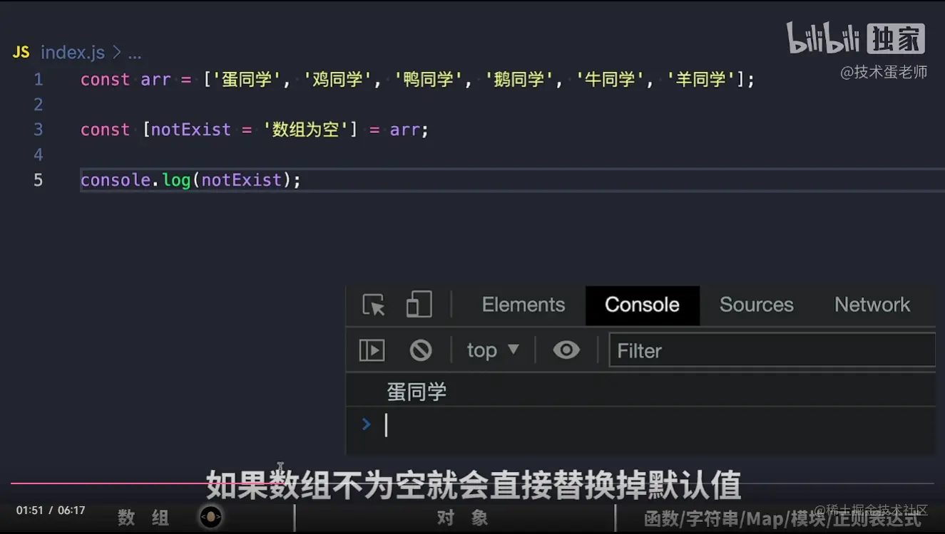
Task: Open the Sources tab
Action: tap(756, 305)
